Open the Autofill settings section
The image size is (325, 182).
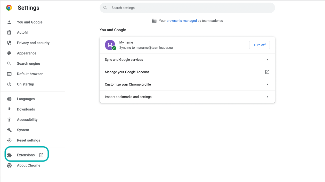click(x=23, y=33)
